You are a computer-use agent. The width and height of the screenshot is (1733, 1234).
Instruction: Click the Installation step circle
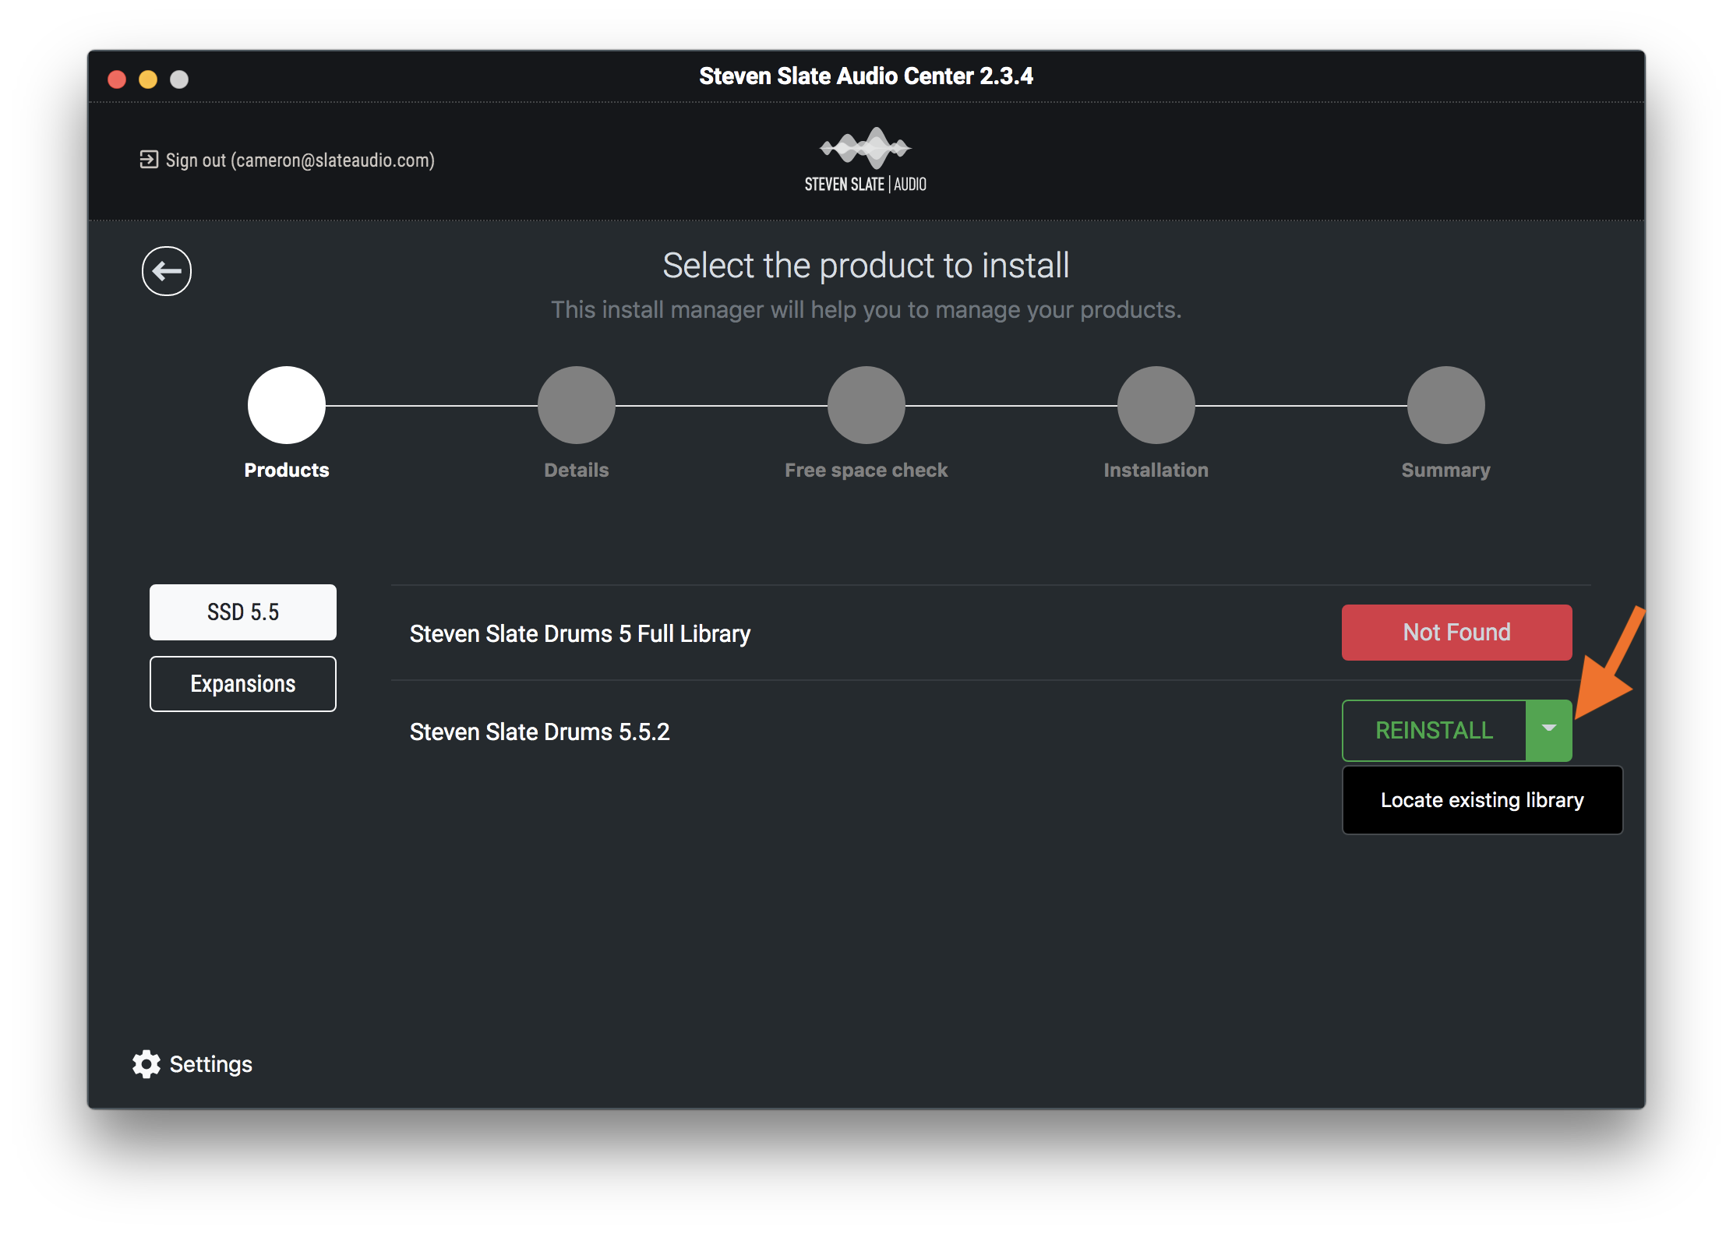click(x=1156, y=405)
